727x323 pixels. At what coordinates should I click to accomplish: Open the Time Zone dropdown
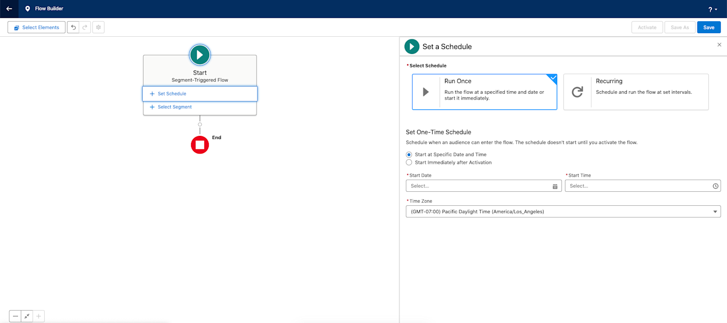click(x=563, y=212)
